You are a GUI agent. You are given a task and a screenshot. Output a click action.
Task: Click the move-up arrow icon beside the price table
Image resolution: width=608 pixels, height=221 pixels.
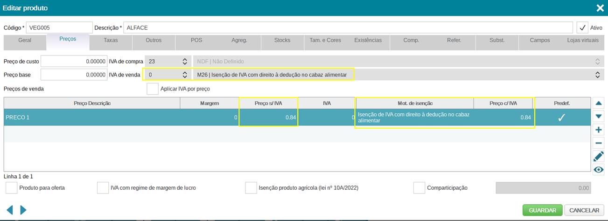[598, 103]
